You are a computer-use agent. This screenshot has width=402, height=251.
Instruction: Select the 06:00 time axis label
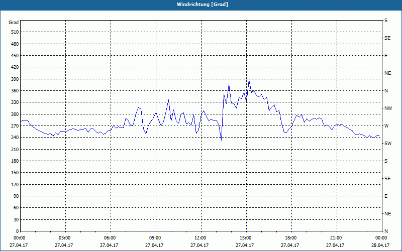tap(110, 238)
